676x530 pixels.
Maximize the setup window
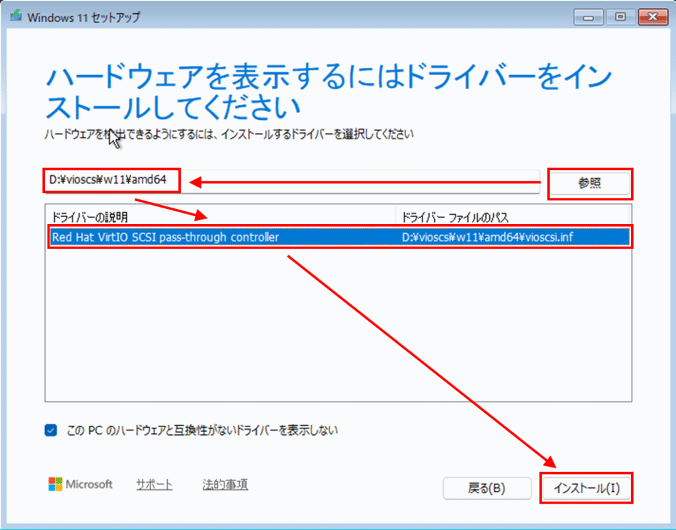point(620,16)
